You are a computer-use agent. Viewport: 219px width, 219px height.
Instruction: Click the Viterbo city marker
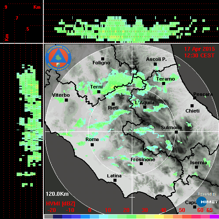coord(66,100)
